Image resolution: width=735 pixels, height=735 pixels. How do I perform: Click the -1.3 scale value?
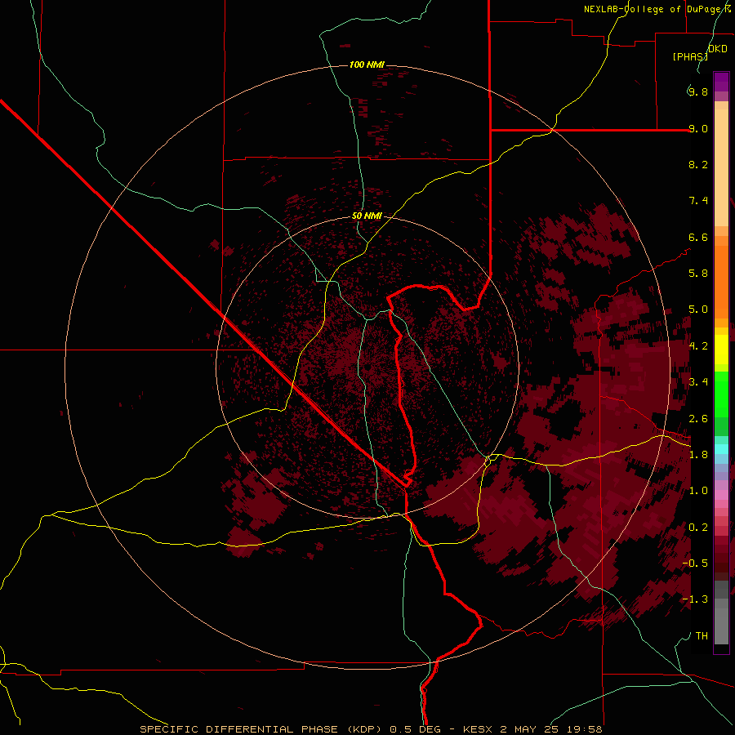[x=695, y=599]
